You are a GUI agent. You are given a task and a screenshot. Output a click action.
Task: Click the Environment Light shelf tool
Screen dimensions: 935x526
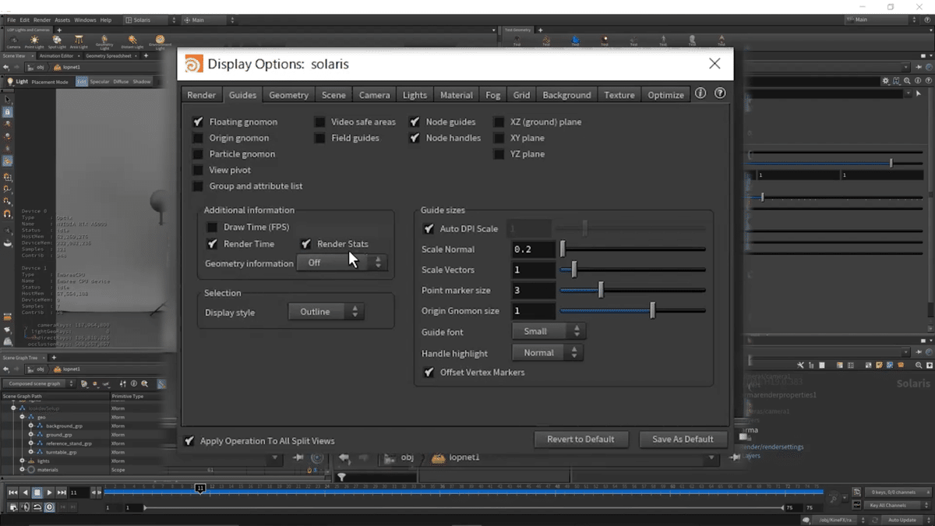(x=160, y=41)
